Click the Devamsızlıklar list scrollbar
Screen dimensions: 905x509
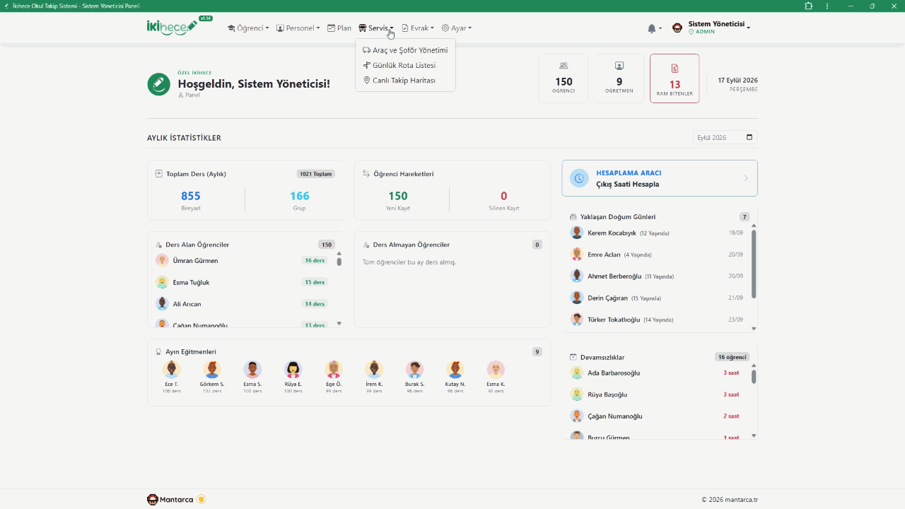pyautogui.click(x=754, y=377)
